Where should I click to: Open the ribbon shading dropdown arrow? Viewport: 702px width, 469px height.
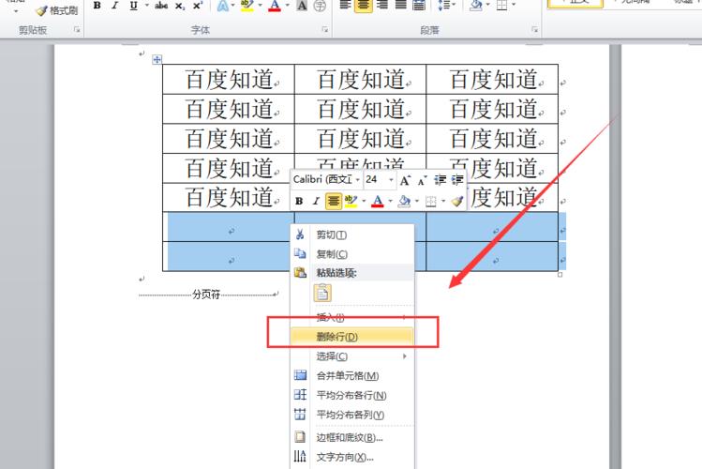487,5
